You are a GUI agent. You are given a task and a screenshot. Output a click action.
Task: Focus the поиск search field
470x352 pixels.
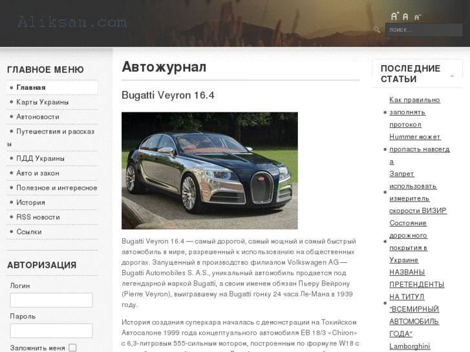[x=423, y=30]
